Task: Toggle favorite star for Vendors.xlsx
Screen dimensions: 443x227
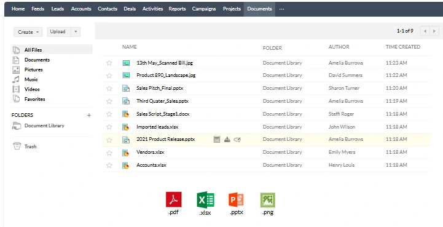Action: pos(109,153)
